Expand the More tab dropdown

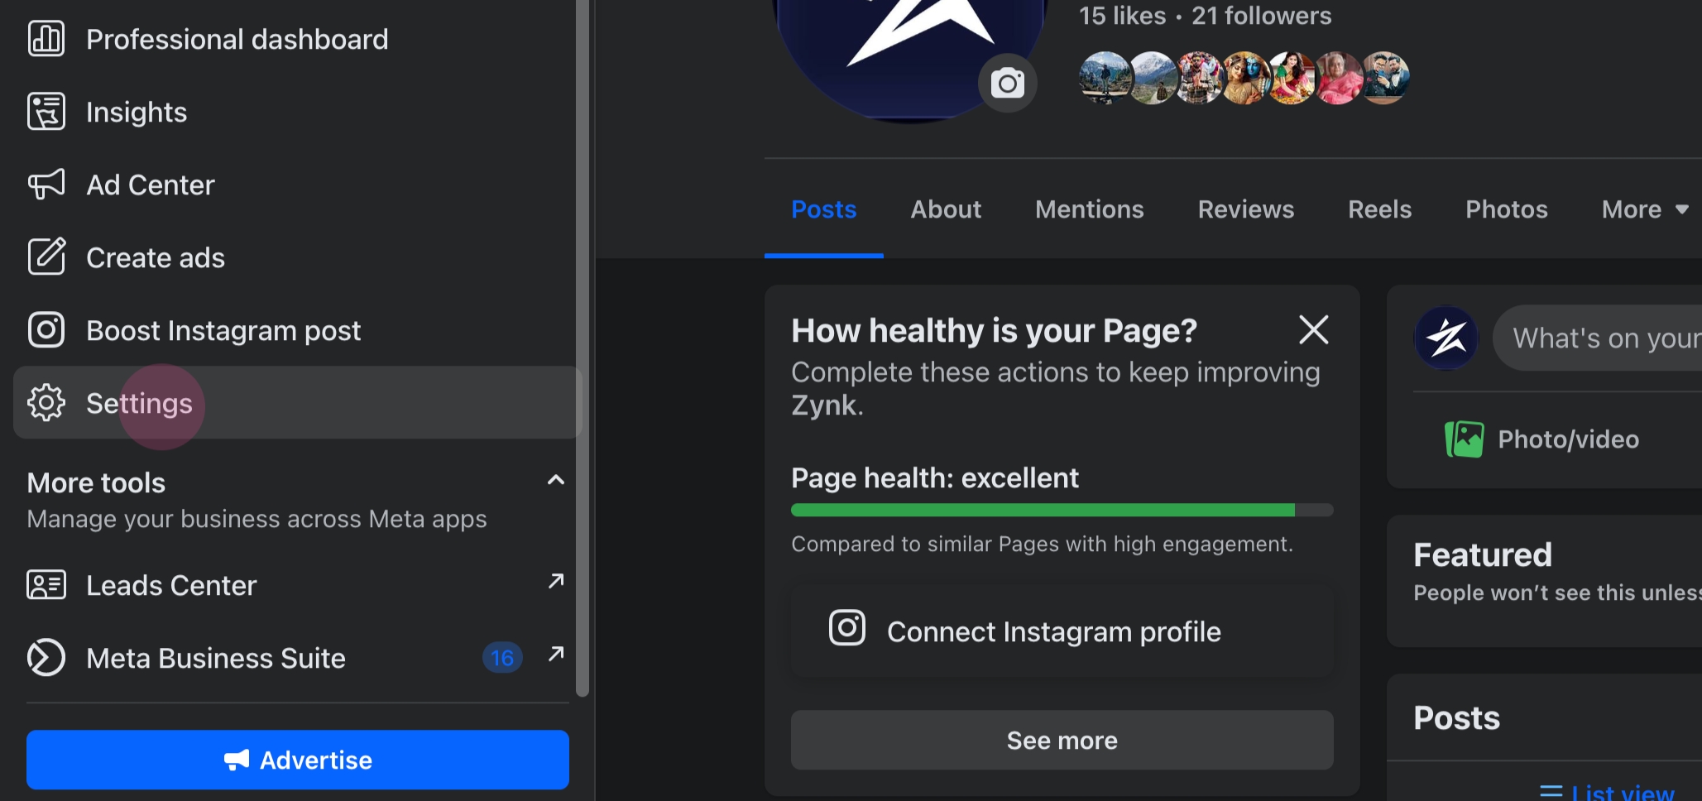coord(1644,209)
